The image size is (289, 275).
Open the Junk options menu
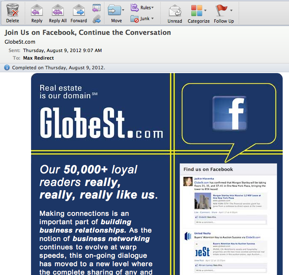click(142, 18)
